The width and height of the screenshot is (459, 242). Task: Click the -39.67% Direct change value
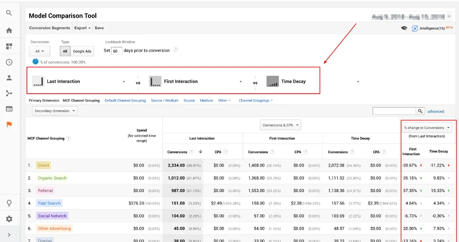(410, 165)
